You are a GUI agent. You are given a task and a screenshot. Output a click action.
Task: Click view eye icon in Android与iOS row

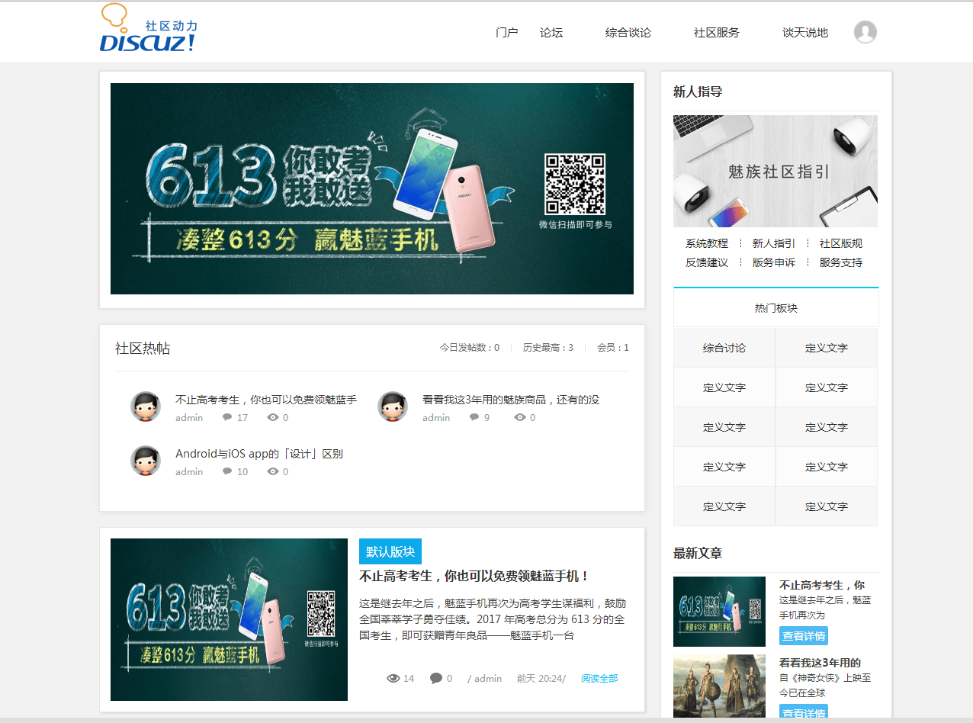[x=273, y=471]
